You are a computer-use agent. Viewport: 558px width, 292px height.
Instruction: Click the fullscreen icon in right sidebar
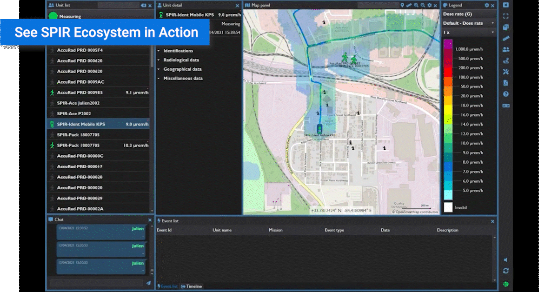click(x=506, y=16)
